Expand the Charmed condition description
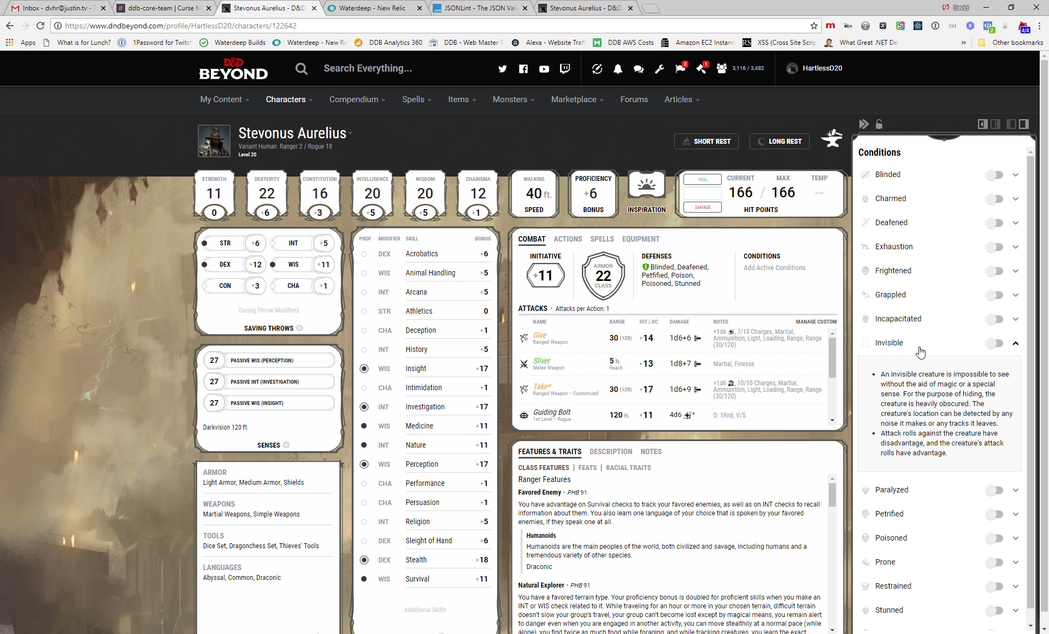 [1016, 199]
